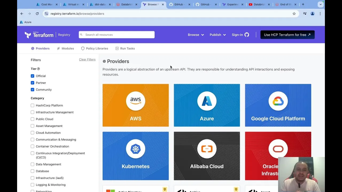Screen dimensions: 342x192
Task: Expand the Publish dropdown menu
Action: 218,35
